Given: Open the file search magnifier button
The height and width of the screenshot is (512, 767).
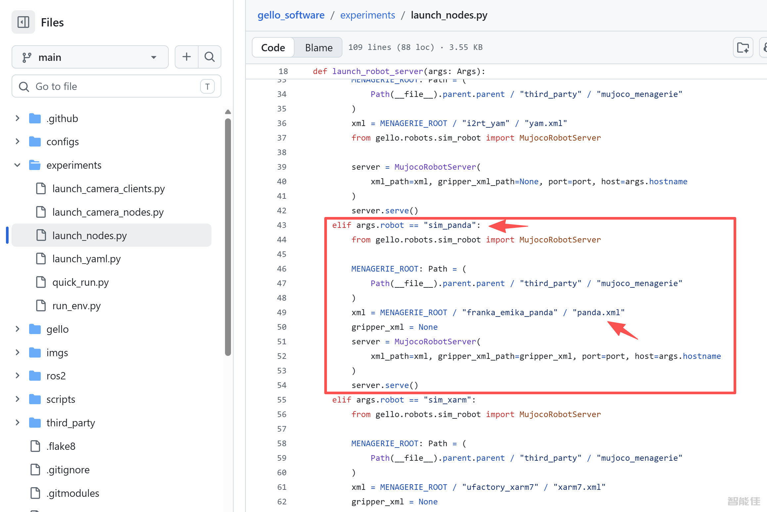Looking at the screenshot, I should click(209, 57).
